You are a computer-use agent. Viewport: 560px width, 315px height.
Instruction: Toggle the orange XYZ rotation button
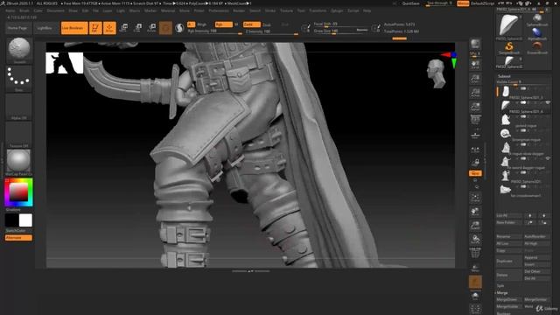click(475, 173)
